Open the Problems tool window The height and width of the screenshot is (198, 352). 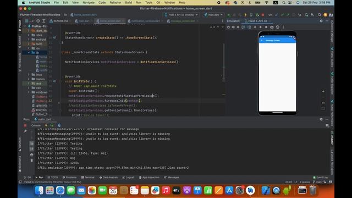[69, 177]
